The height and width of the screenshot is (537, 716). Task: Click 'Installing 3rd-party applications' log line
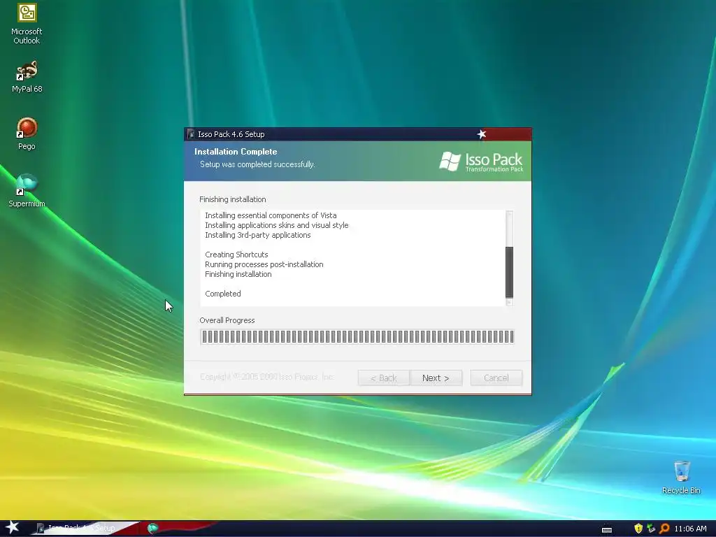[x=257, y=235]
